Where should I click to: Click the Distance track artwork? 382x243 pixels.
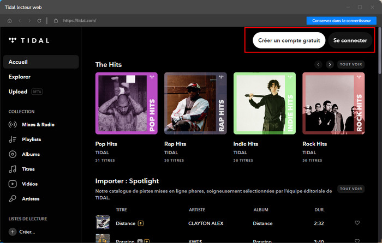point(103,222)
